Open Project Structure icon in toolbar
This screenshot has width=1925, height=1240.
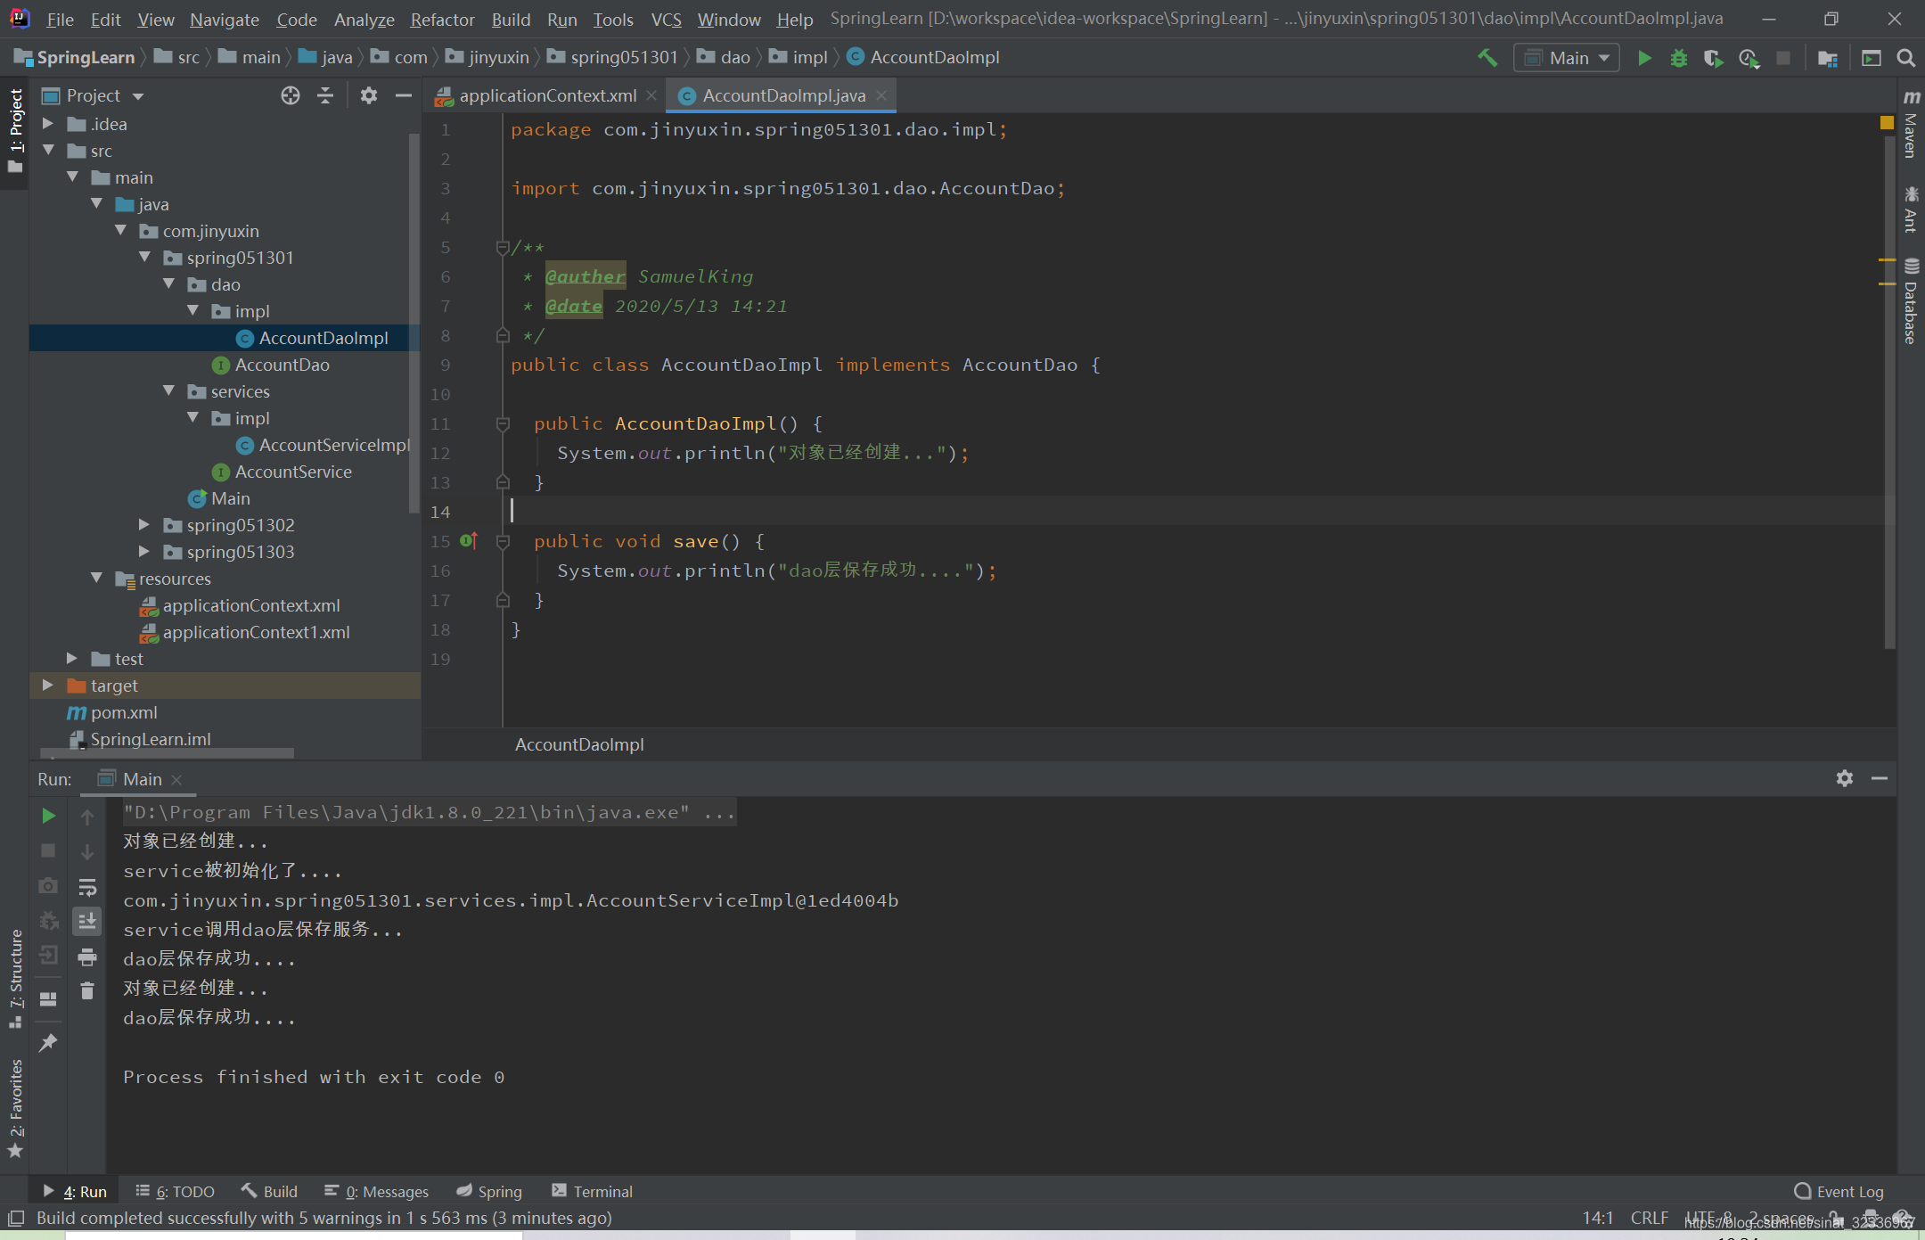pos(1828,58)
